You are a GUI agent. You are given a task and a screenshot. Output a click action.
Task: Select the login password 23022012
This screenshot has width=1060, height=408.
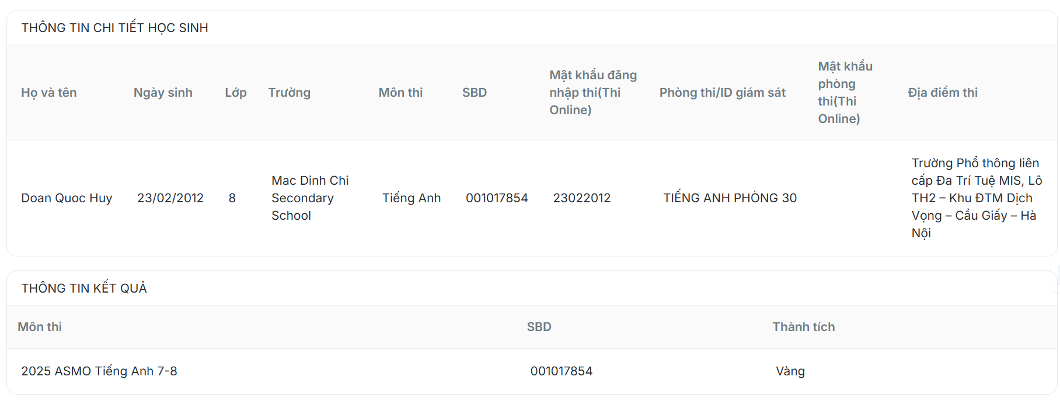pyautogui.click(x=581, y=198)
